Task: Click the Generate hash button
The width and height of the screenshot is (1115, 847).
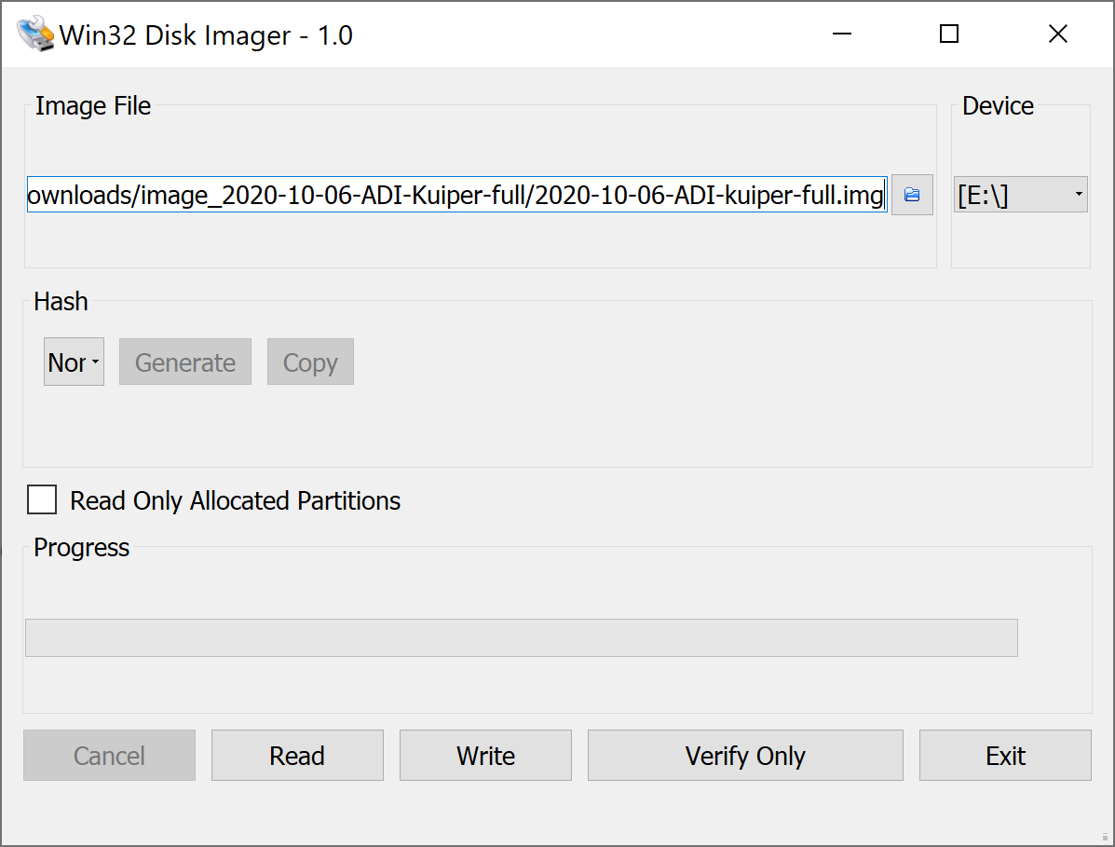Action: pos(184,362)
